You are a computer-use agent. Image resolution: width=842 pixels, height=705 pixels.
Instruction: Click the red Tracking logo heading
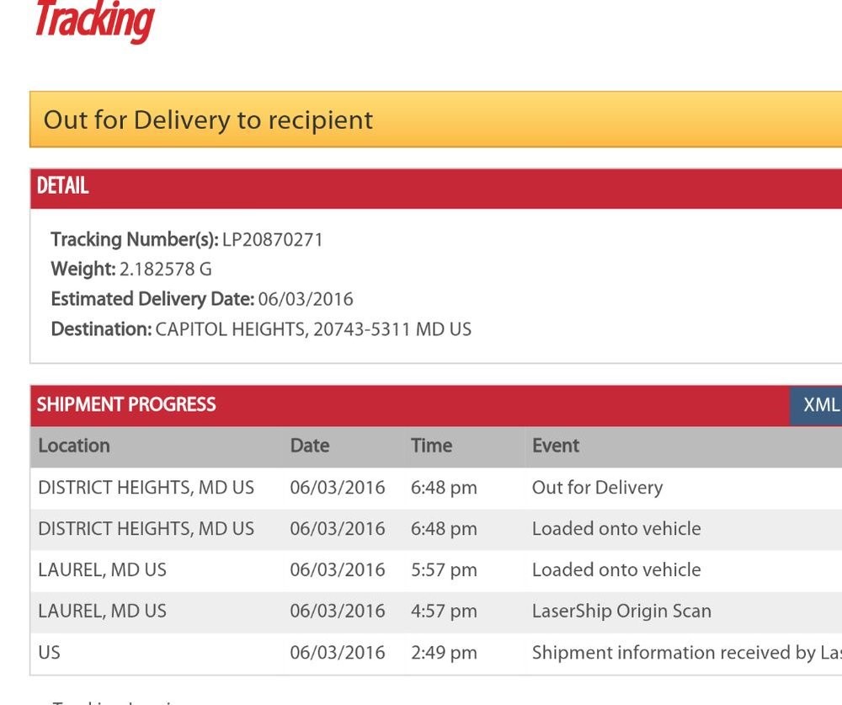tap(93, 21)
